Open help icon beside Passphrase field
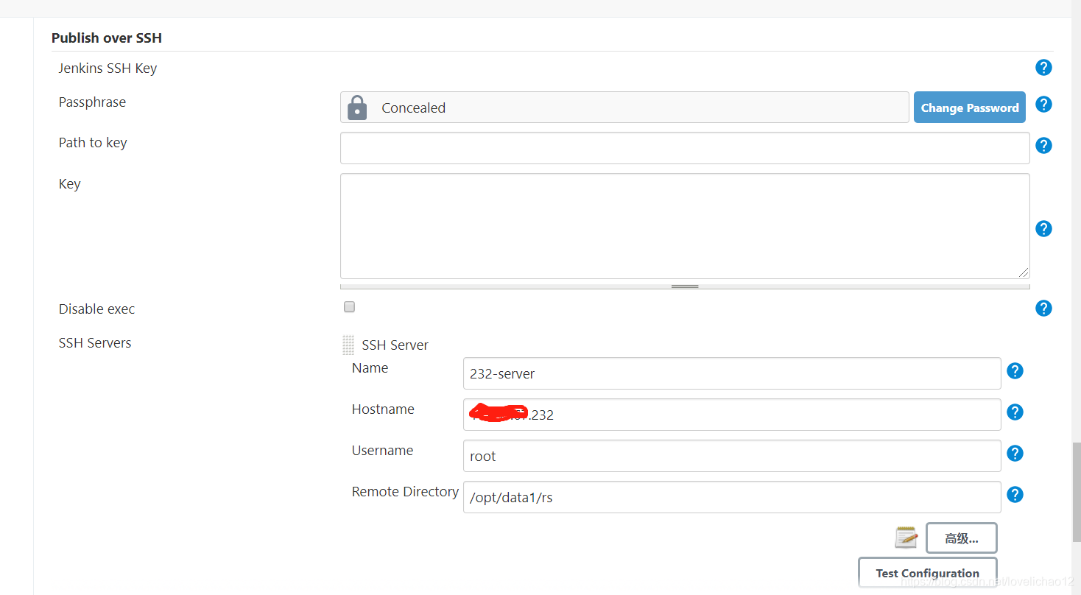 coord(1043,105)
